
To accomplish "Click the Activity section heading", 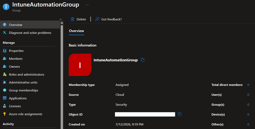I will coord(8,124).
